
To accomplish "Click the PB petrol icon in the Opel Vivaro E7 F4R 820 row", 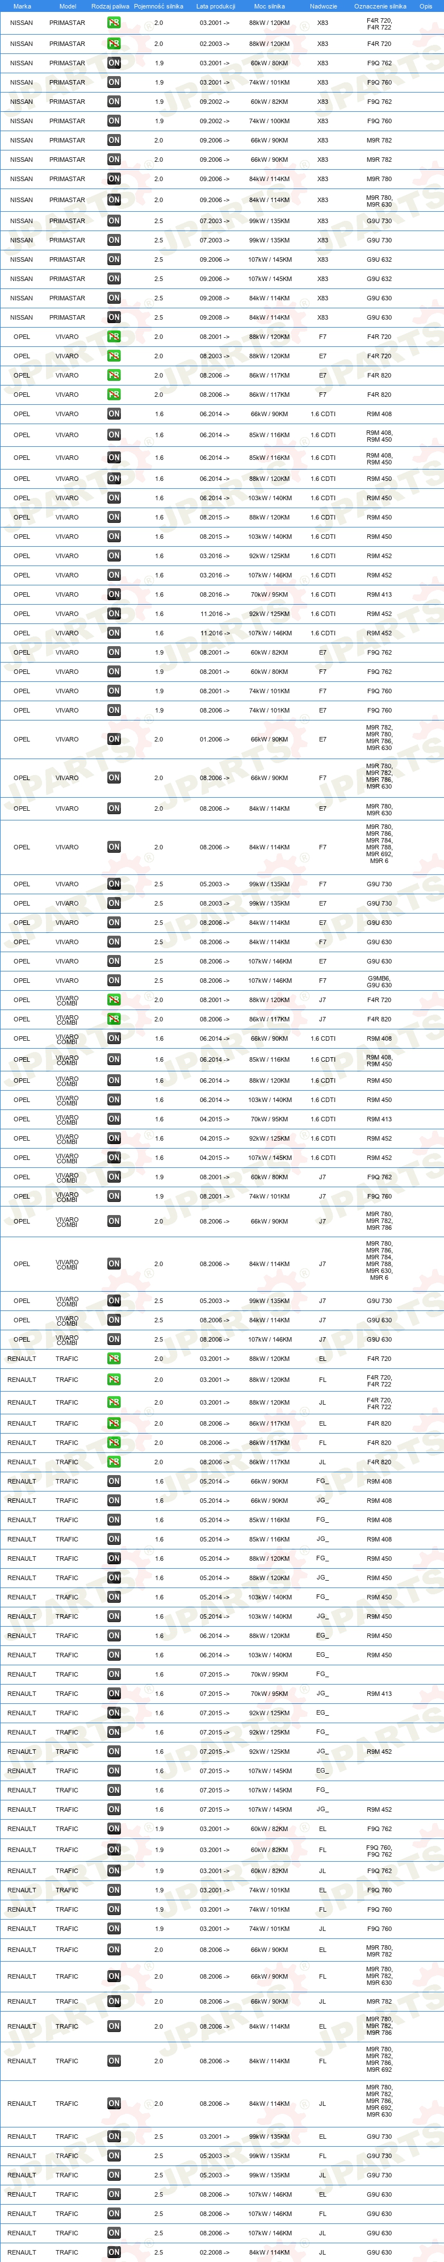I will [114, 376].
